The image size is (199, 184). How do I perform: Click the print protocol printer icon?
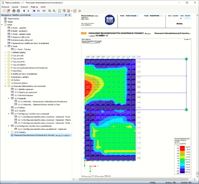click(x=14, y=11)
